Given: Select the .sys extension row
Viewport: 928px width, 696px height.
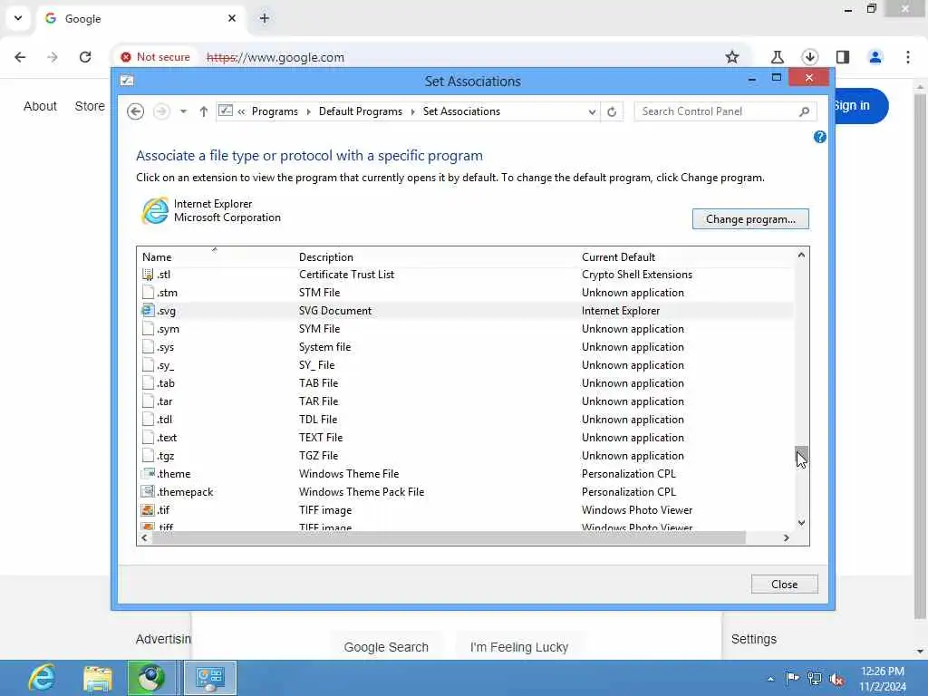Looking at the screenshot, I should click(x=466, y=347).
